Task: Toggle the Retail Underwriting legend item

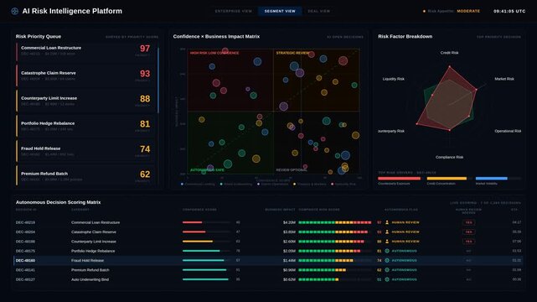Action: click(x=235, y=185)
